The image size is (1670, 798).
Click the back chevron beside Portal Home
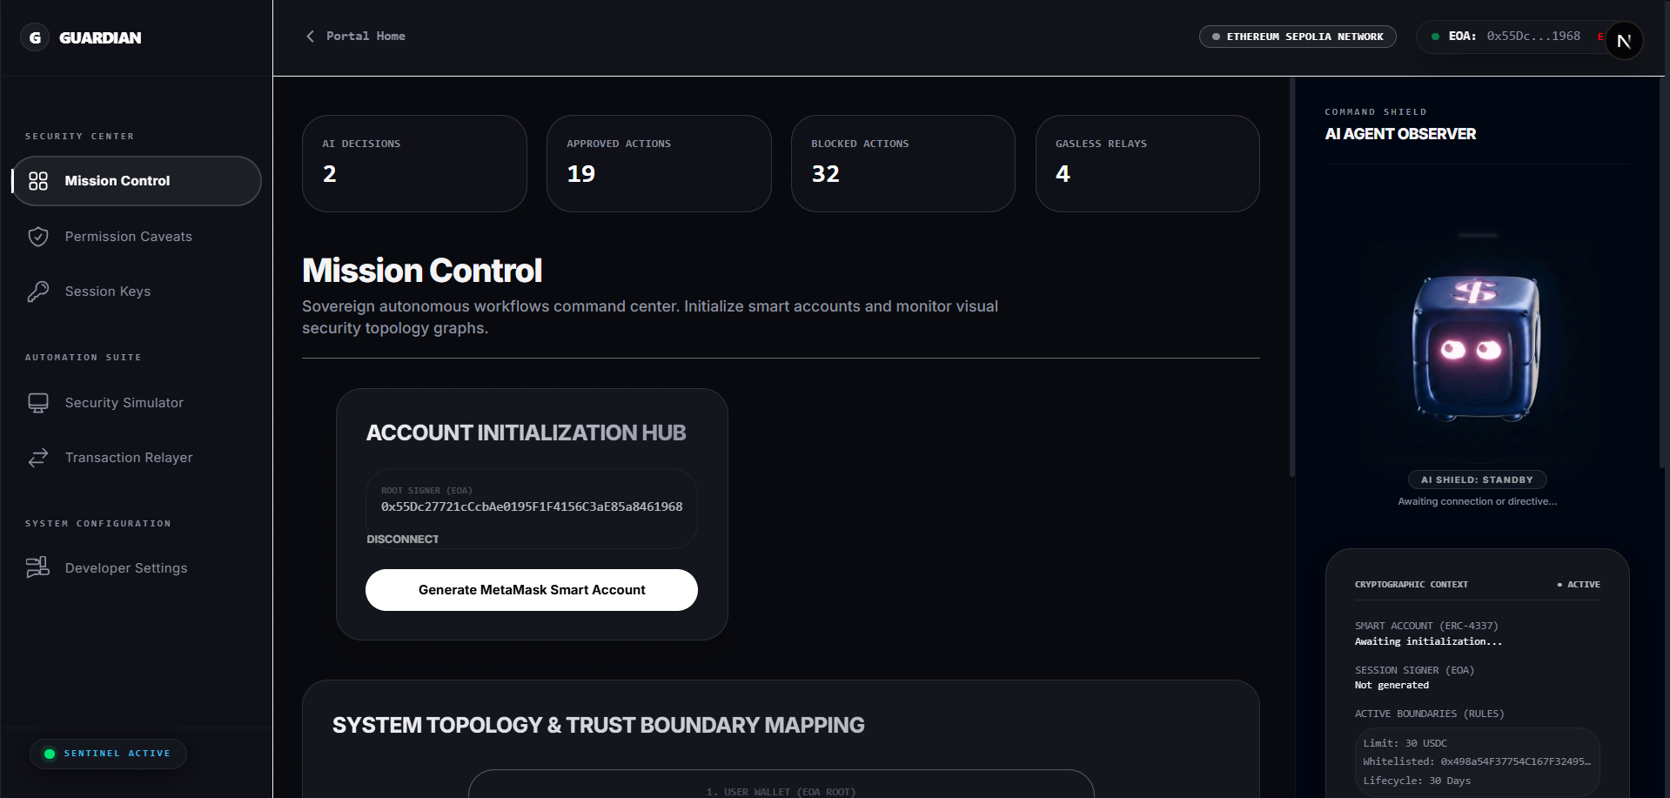pyautogui.click(x=310, y=36)
